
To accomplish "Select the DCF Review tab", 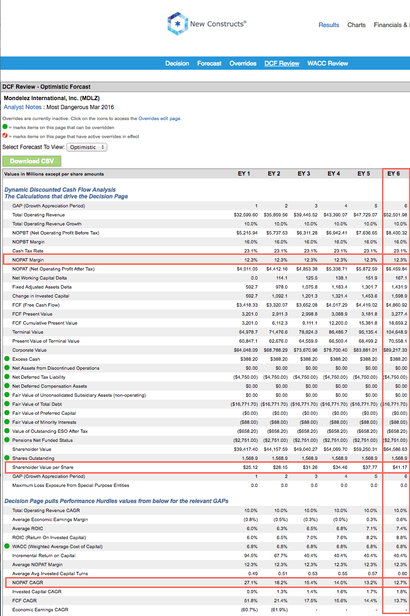I will [x=282, y=63].
